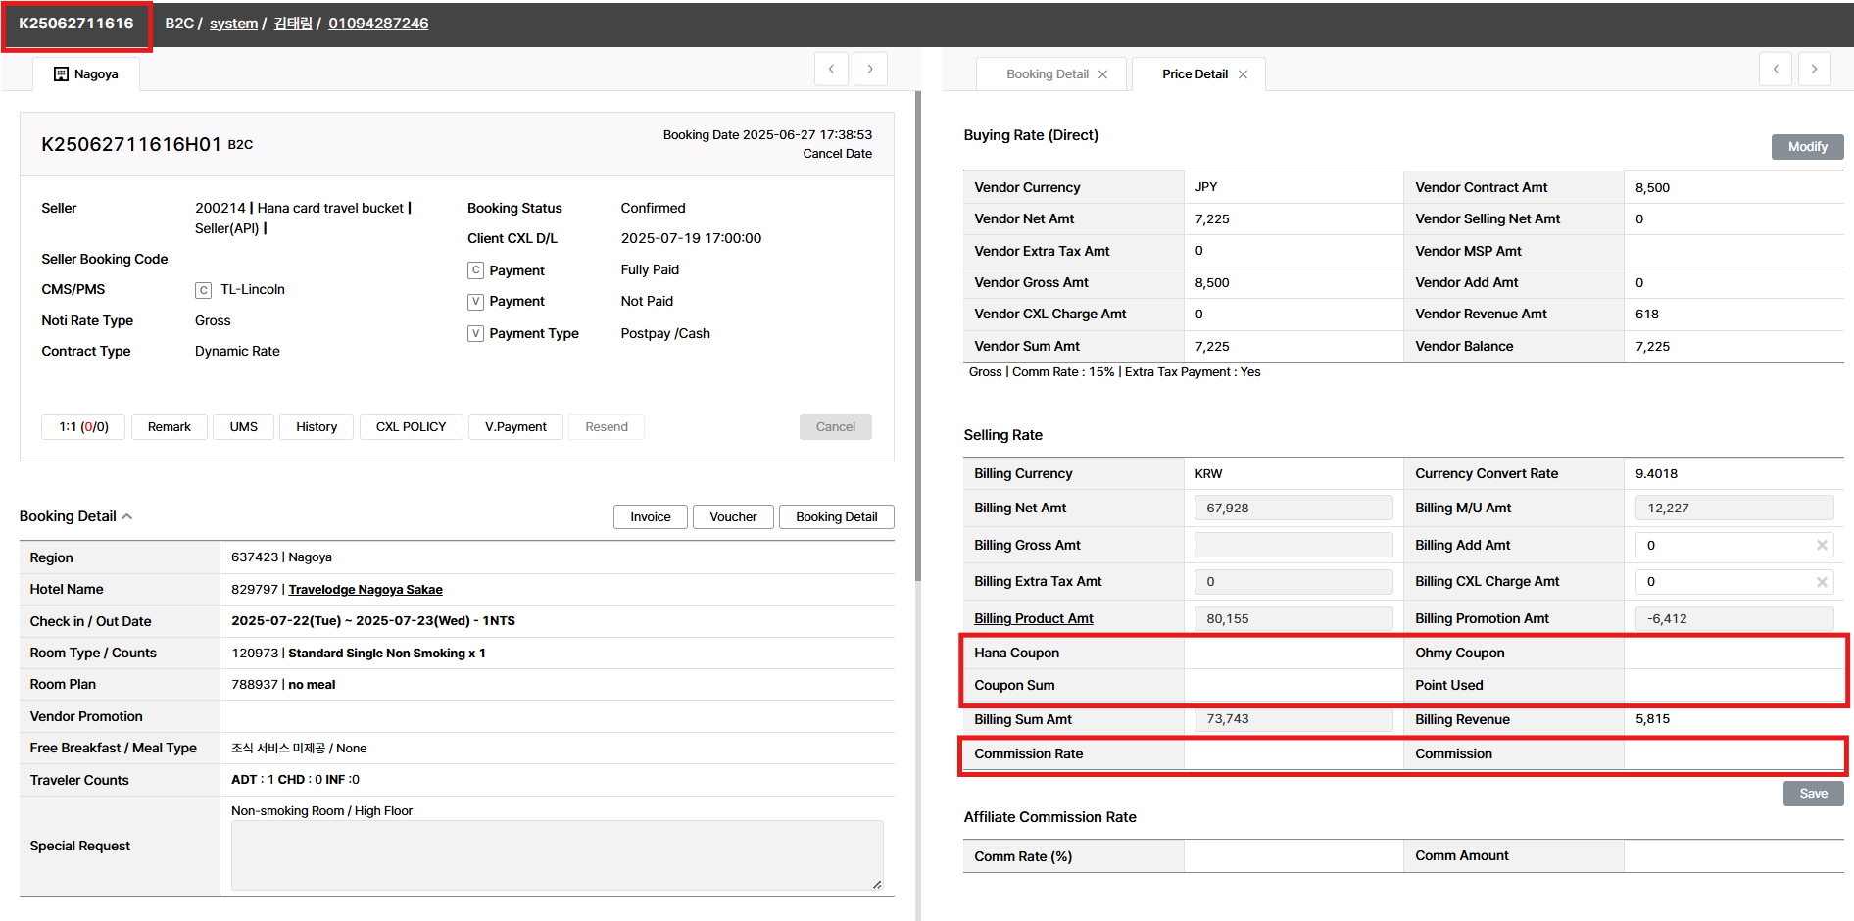This screenshot has width=1854, height=921.
Task: Close the Booking Detail tab
Action: pos(1103,74)
